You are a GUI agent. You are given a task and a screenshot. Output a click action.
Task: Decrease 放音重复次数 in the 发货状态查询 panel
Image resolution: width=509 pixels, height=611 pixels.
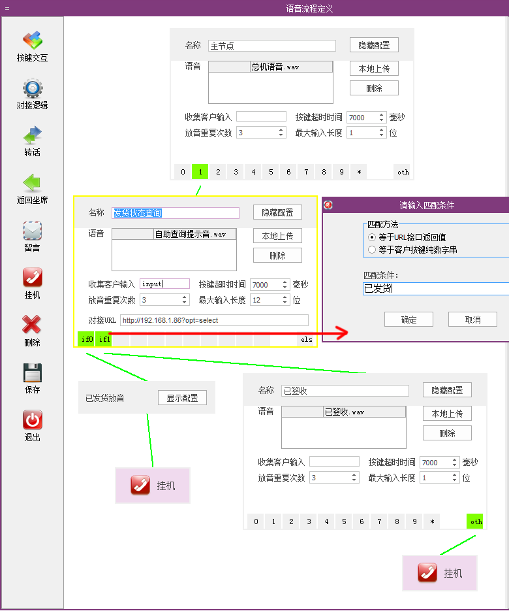click(x=185, y=303)
